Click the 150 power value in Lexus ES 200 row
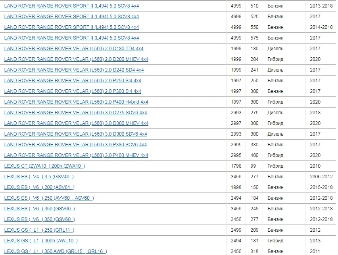 254,187
